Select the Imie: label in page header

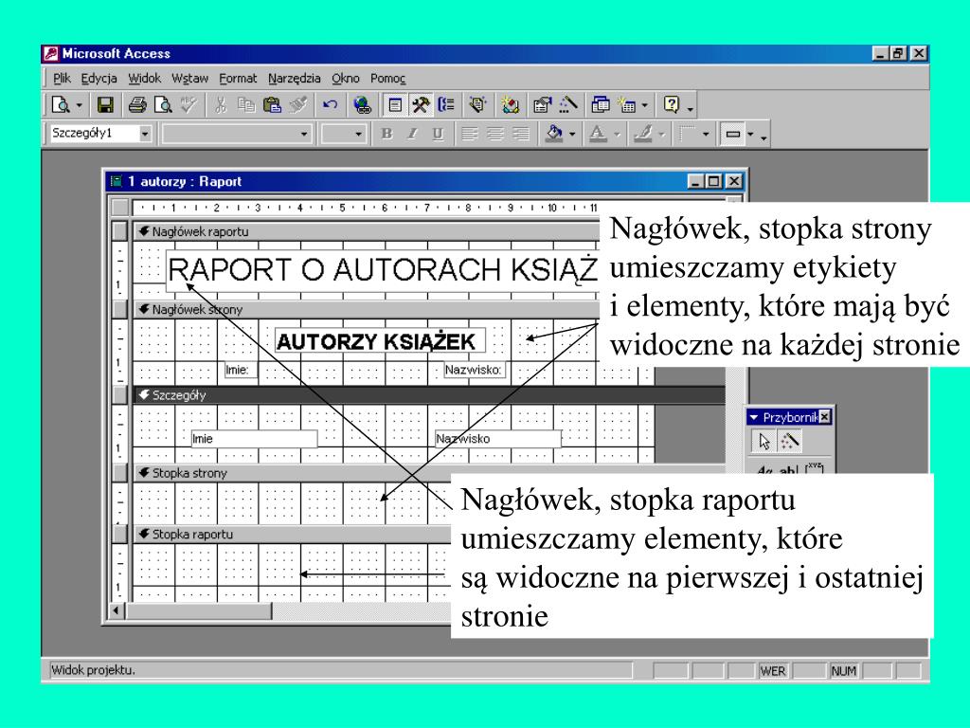[241, 371]
